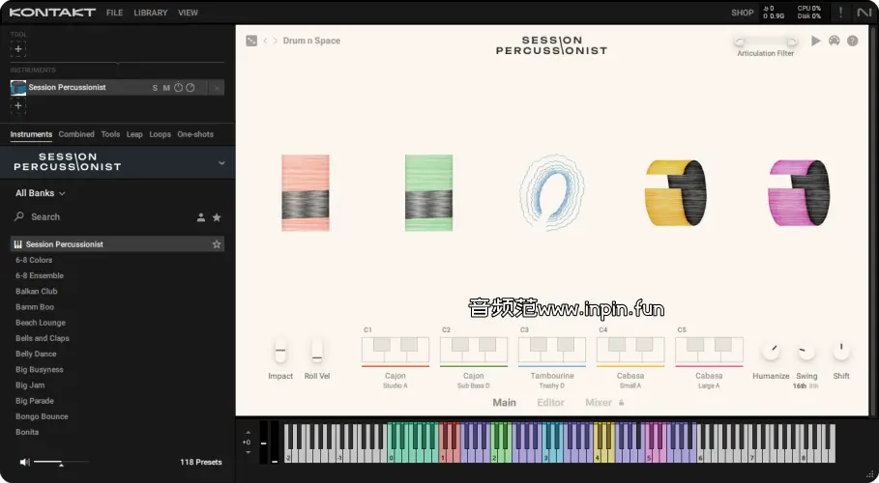
Task: Filter by user presets icon
Action: 201,217
